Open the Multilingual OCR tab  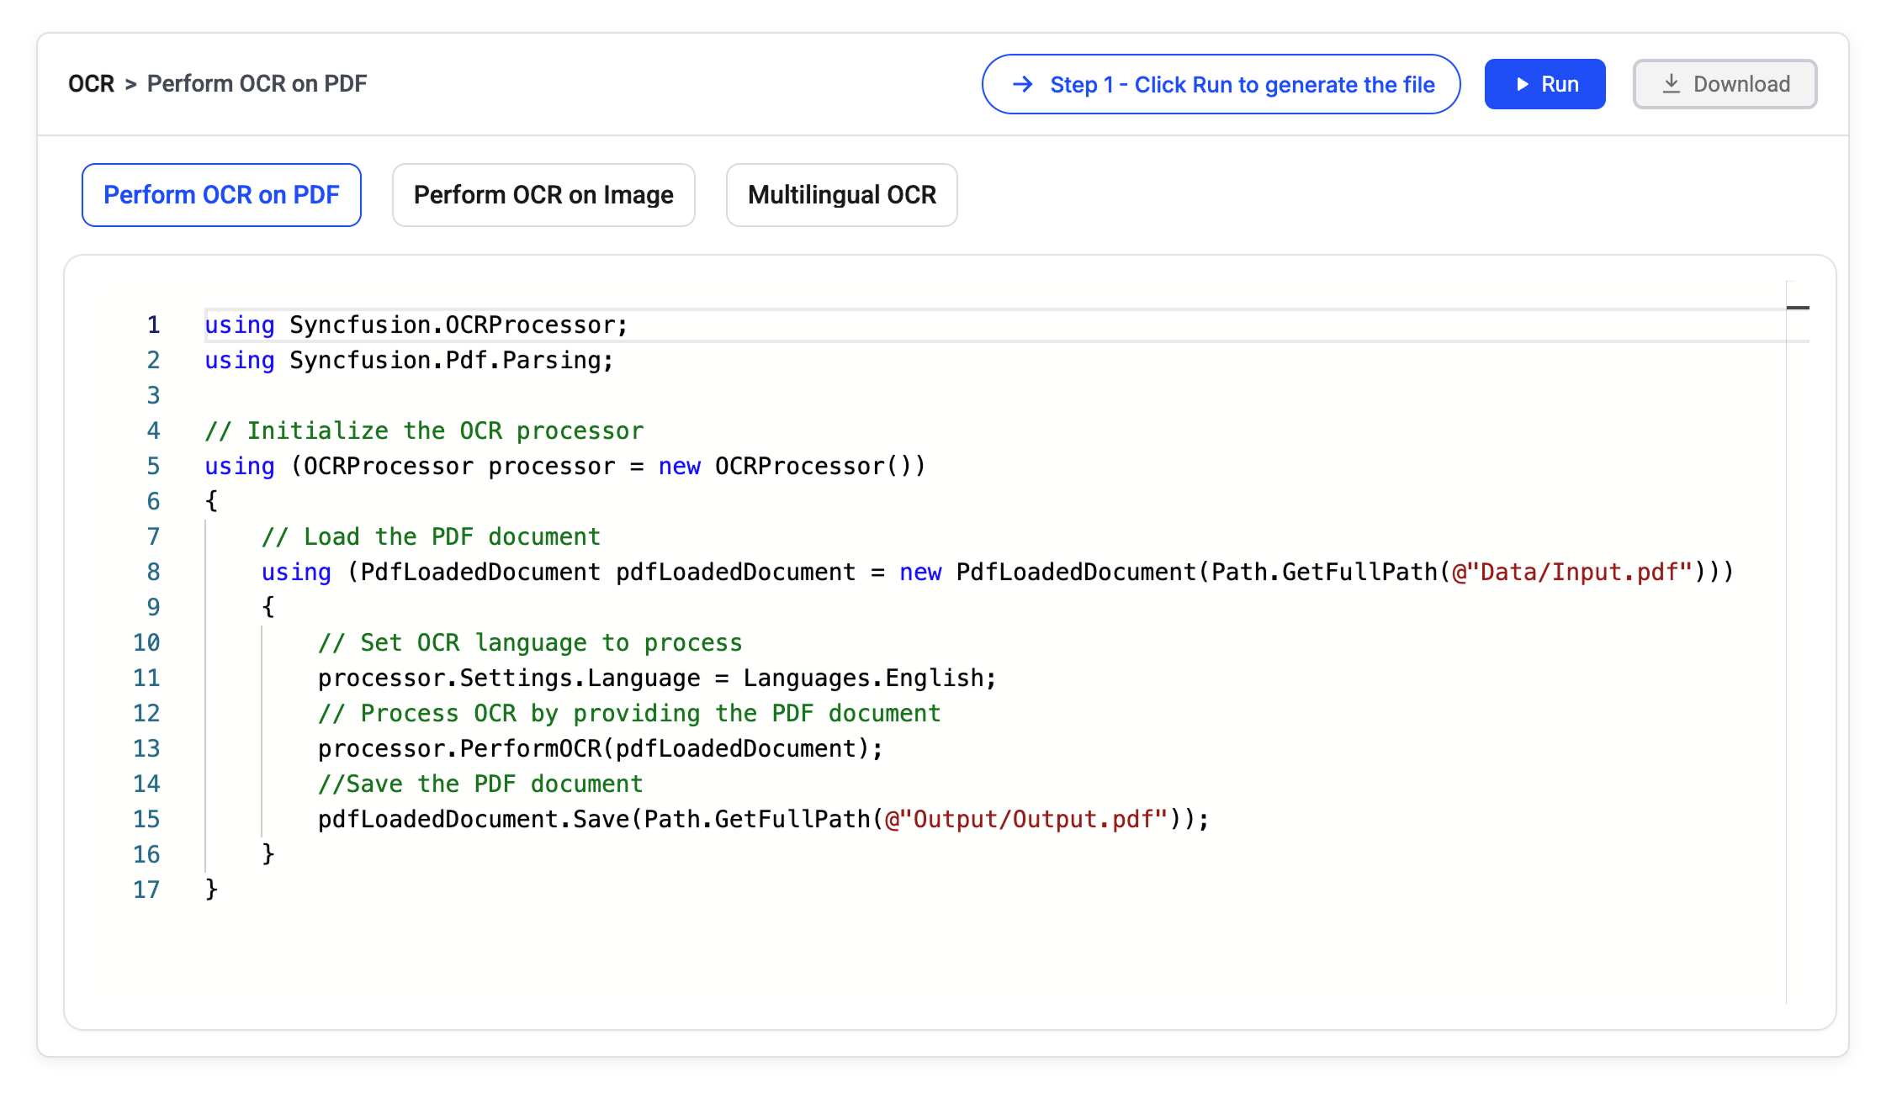[841, 195]
